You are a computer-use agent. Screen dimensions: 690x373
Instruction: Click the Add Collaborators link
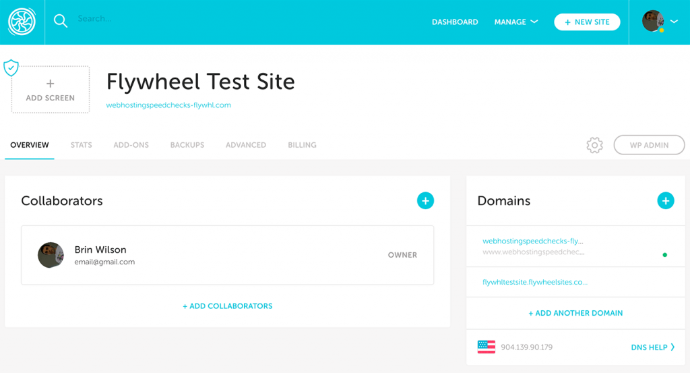(x=228, y=306)
